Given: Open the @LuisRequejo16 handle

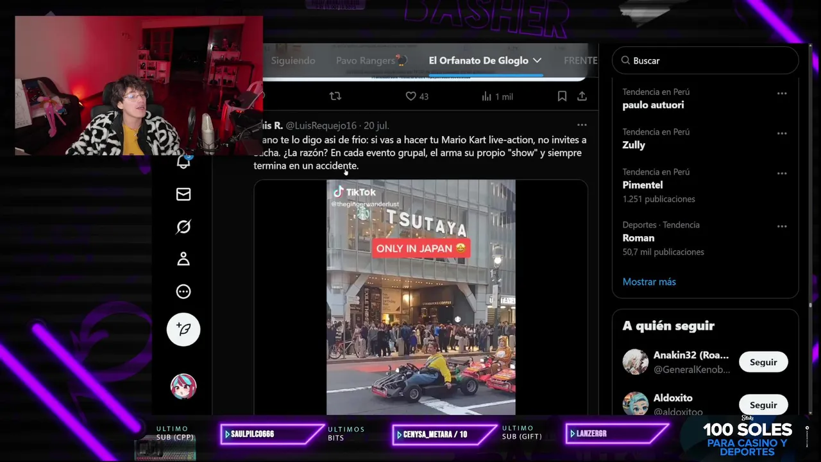Looking at the screenshot, I should click(x=321, y=125).
